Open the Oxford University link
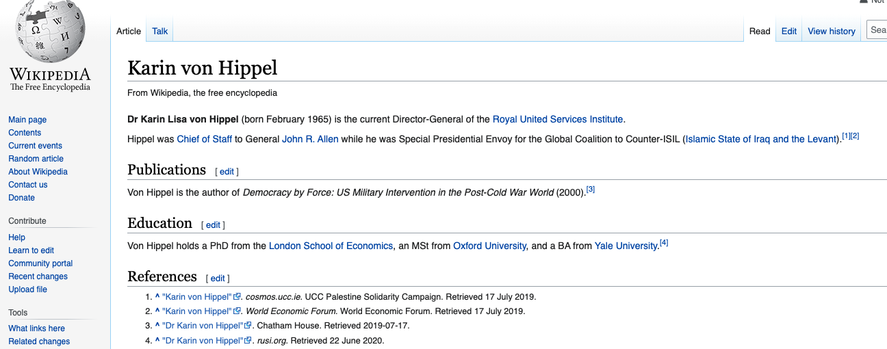Image resolution: width=887 pixels, height=349 pixels. (x=489, y=246)
